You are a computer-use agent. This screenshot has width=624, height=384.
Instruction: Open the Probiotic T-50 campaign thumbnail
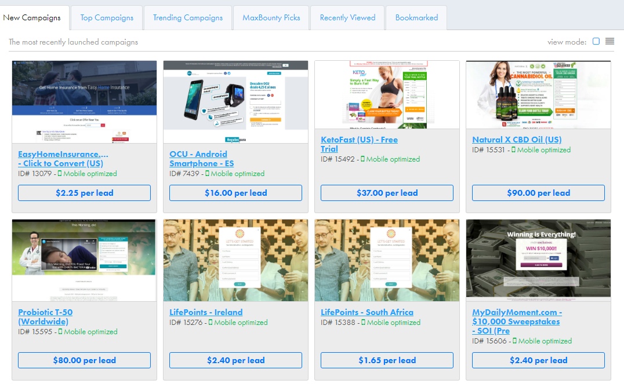84,261
